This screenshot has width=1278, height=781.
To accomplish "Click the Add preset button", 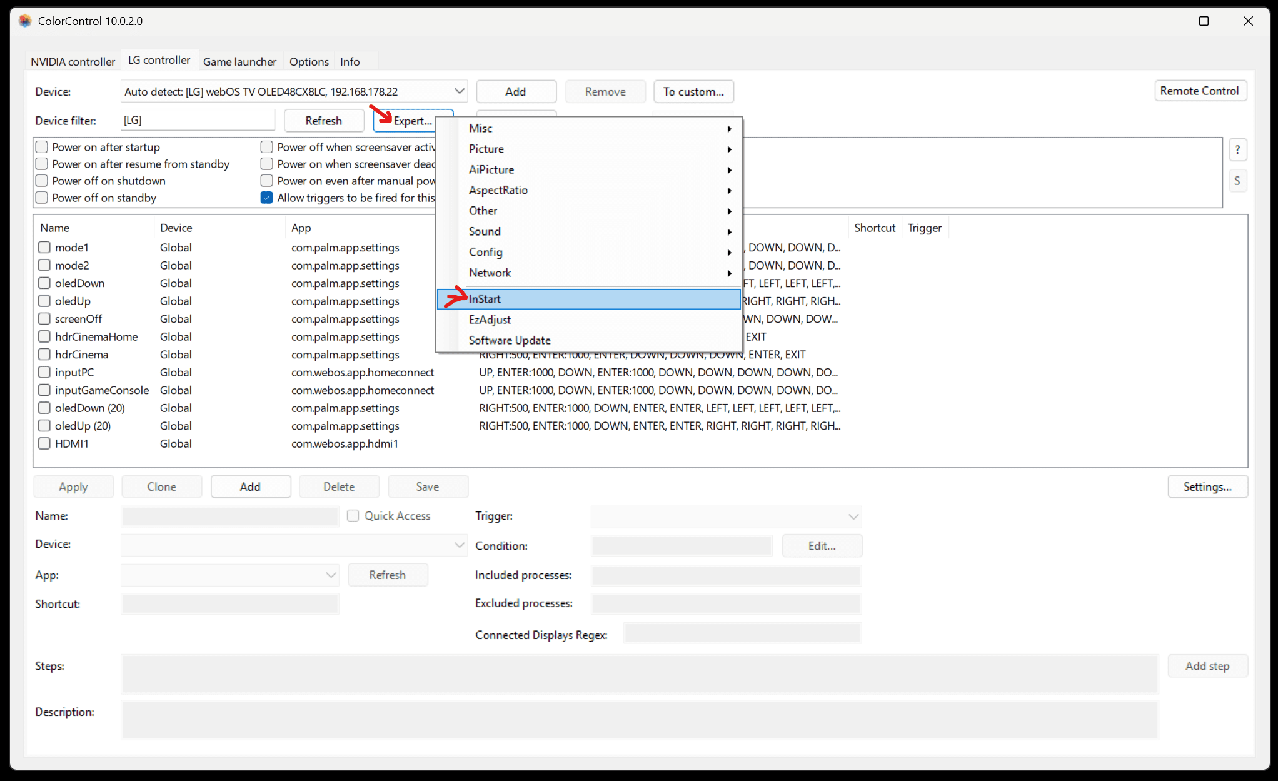I will coord(250,486).
